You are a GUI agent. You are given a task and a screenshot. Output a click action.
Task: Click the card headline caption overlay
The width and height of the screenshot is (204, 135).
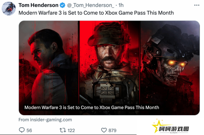tap(92, 107)
